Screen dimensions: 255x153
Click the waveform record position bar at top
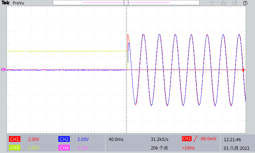pyautogui.click(x=126, y=3)
